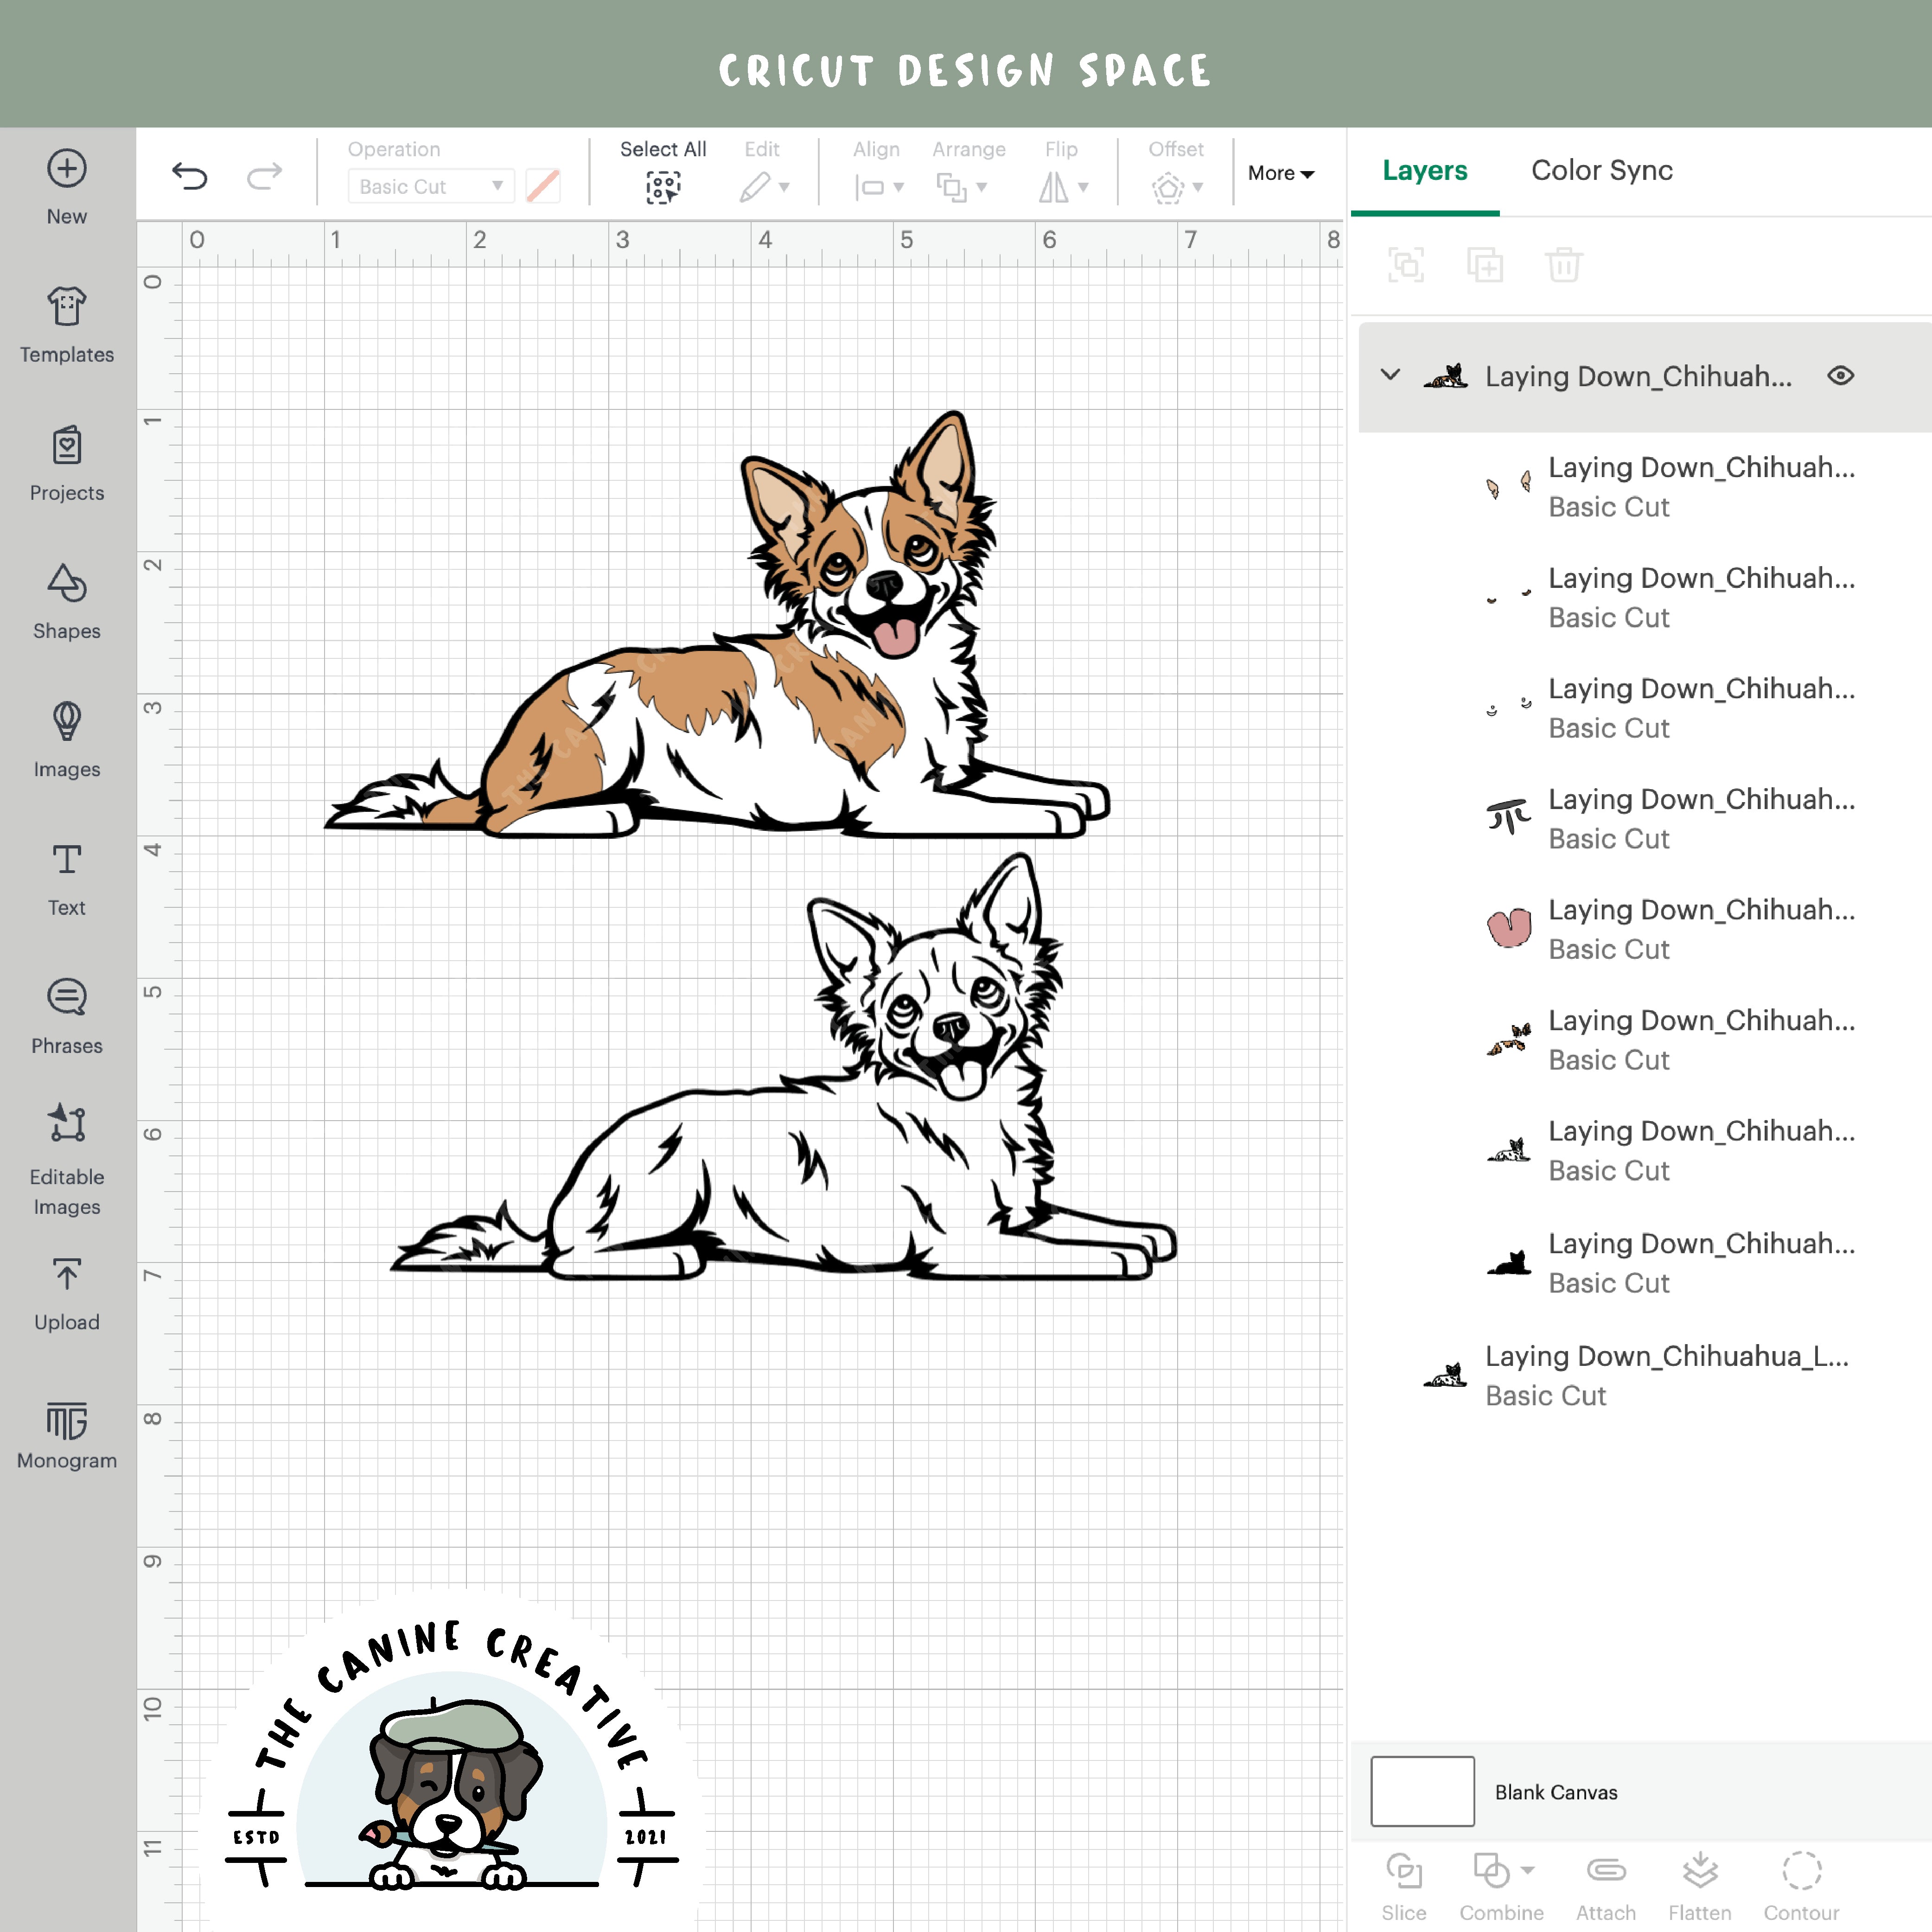This screenshot has width=1932, height=1932.
Task: Click the operation color swatch next to Basic Cut
Action: [x=542, y=186]
